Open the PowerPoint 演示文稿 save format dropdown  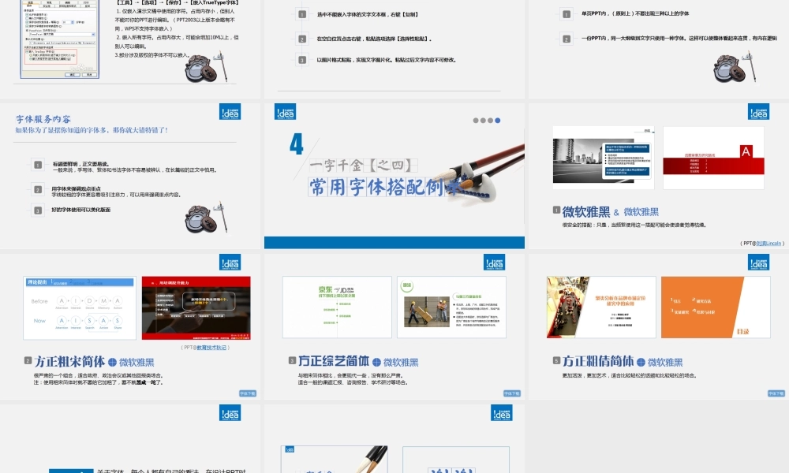click(93, 33)
